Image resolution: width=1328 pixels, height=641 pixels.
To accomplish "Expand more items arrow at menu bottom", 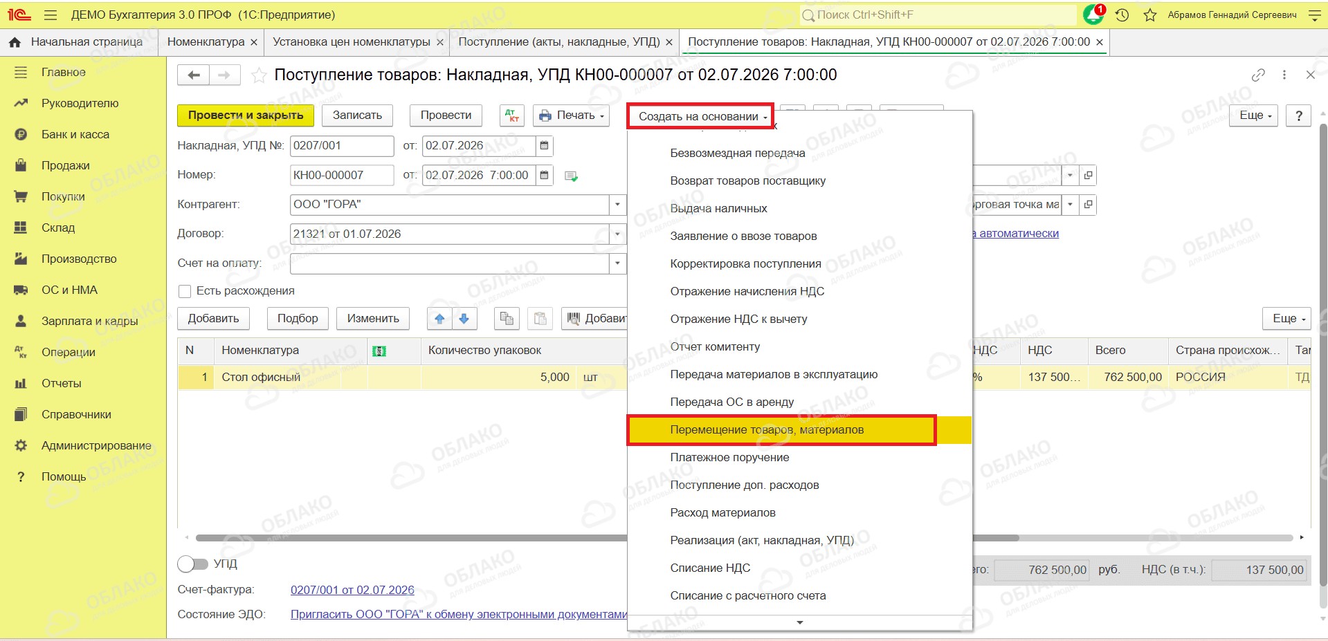I will [800, 622].
